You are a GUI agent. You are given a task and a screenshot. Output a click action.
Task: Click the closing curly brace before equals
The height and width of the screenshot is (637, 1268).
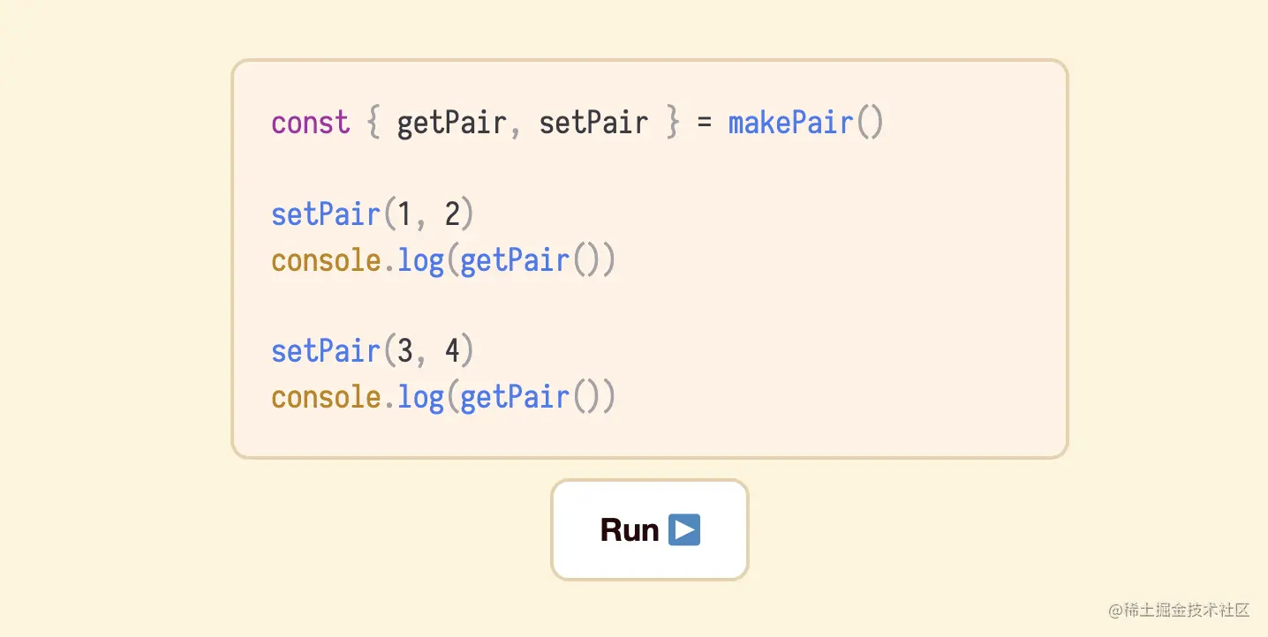[673, 123]
